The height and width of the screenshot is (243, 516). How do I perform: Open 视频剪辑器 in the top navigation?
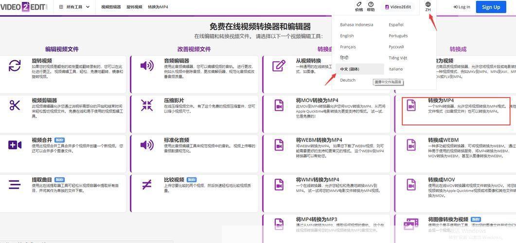[110, 7]
